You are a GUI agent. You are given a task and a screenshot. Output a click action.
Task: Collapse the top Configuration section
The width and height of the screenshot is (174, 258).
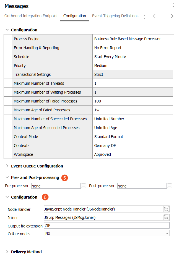click(7, 30)
